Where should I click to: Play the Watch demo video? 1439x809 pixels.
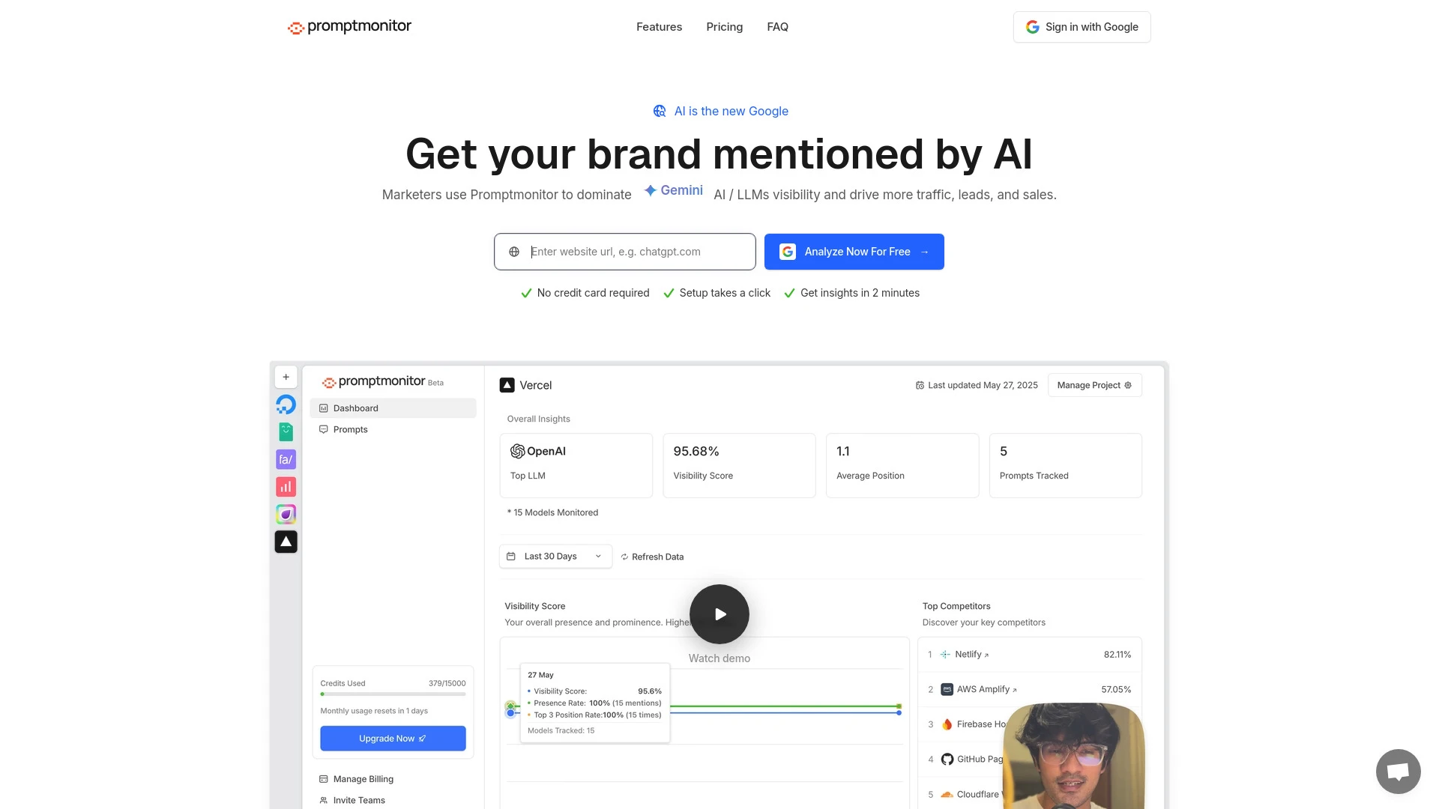click(719, 614)
